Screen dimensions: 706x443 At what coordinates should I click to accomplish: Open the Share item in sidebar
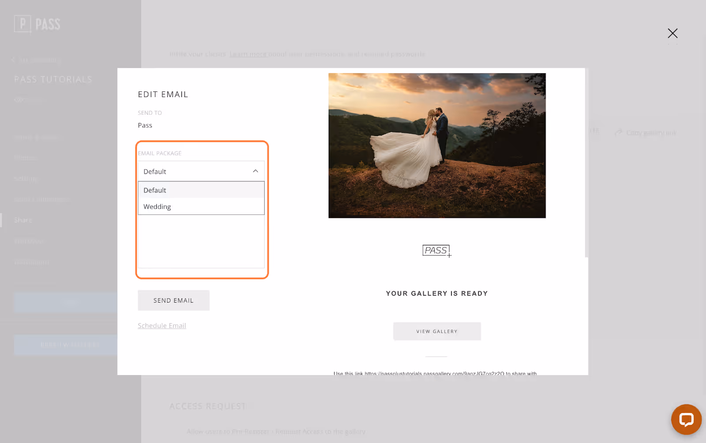23,220
